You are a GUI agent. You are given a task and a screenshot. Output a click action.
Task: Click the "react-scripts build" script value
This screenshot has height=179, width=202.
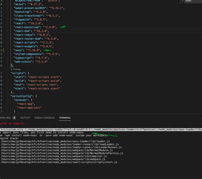click(44, 81)
